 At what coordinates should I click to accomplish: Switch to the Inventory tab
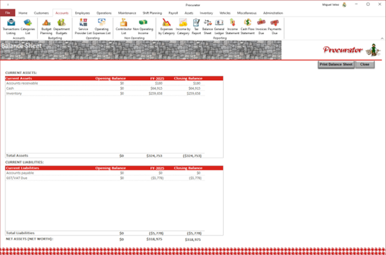click(x=206, y=13)
